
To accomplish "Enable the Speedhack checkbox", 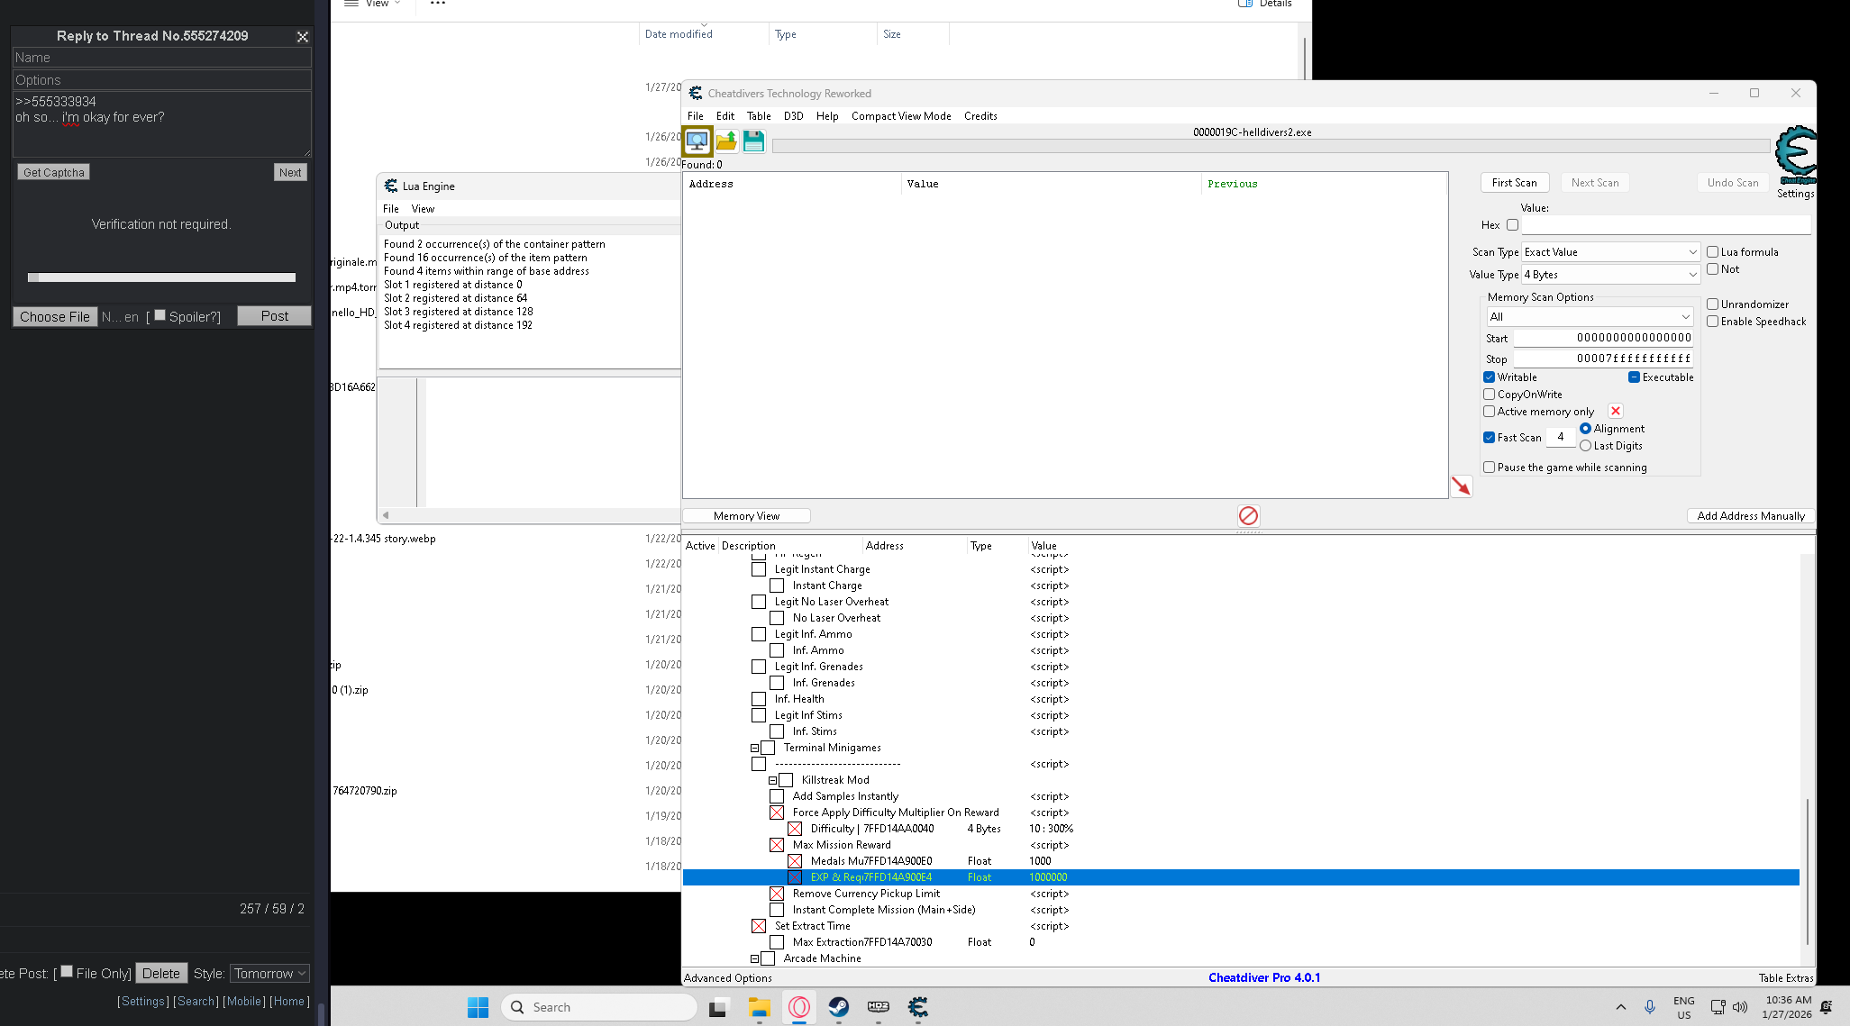I will click(x=1713, y=322).
